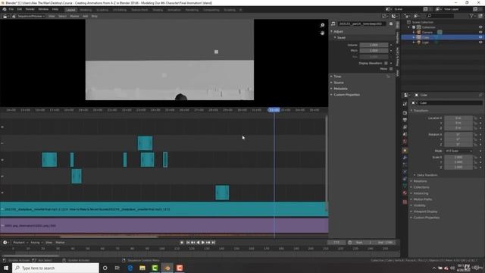Open the Edit menu

click(20, 9)
